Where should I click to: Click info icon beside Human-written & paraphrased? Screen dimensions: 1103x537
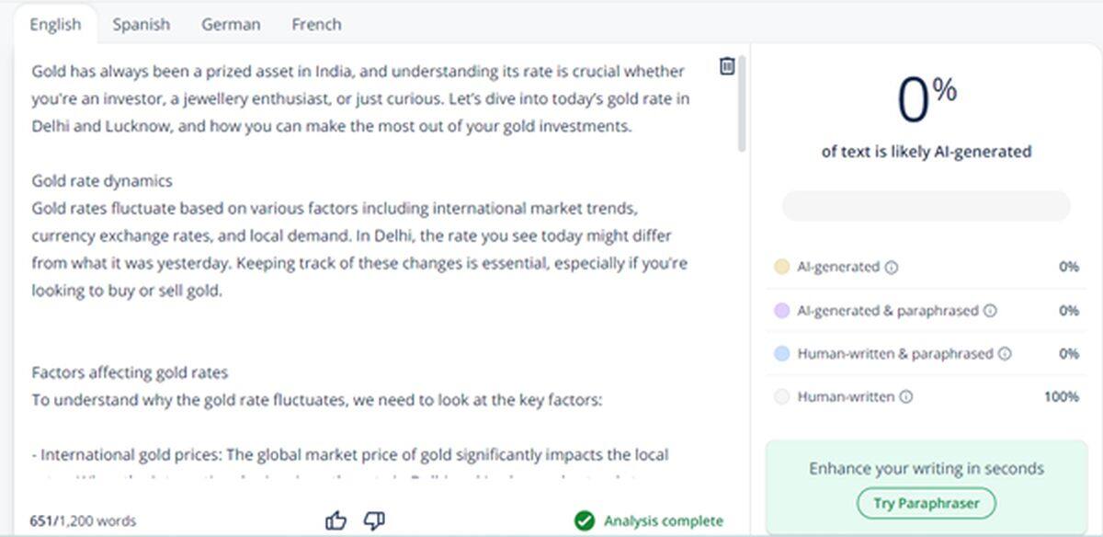point(1005,354)
